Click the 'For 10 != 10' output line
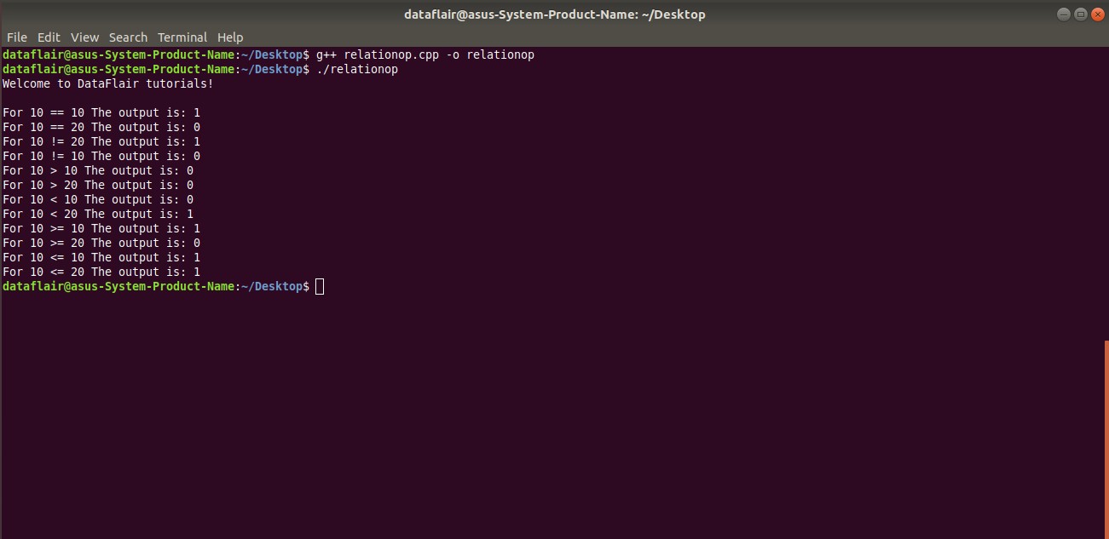This screenshot has width=1109, height=539. click(101, 156)
